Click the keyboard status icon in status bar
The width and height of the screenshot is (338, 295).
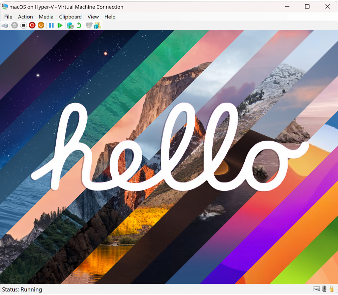click(x=317, y=289)
